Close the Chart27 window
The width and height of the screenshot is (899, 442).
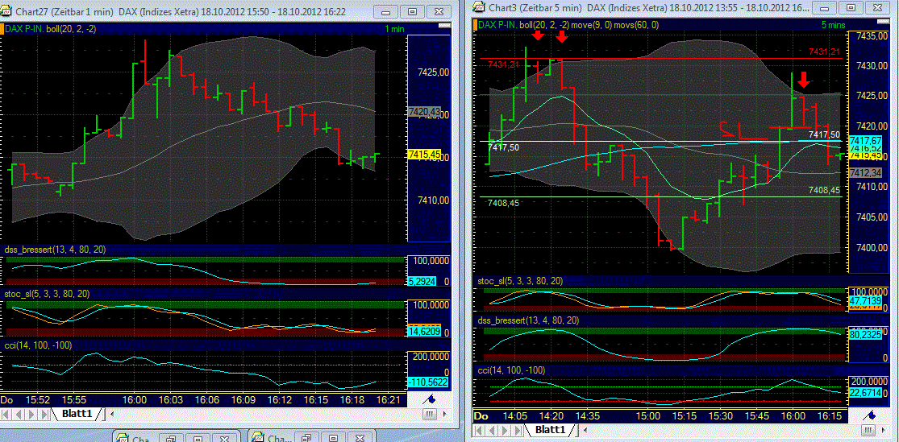[439, 10]
